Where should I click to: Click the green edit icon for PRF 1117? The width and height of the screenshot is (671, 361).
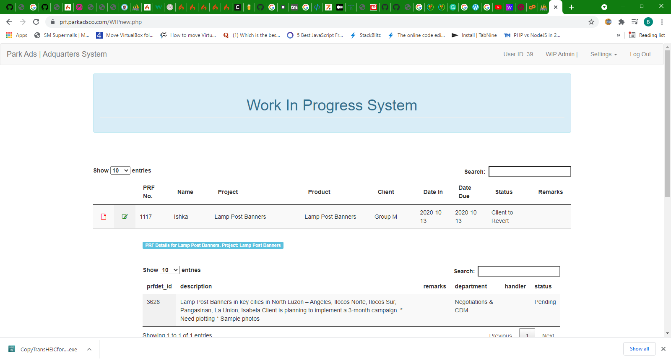125,217
